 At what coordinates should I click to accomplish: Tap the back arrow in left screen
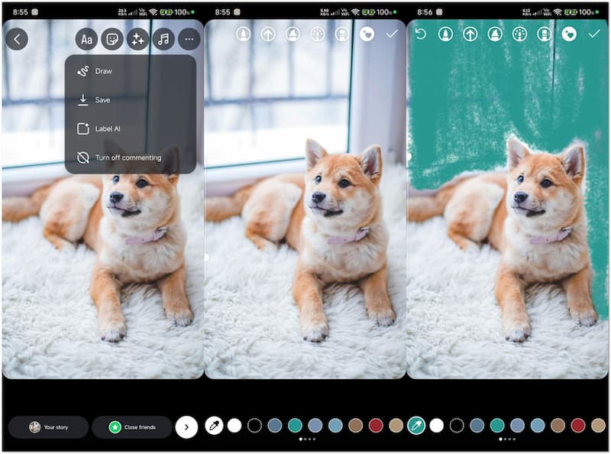coord(17,39)
